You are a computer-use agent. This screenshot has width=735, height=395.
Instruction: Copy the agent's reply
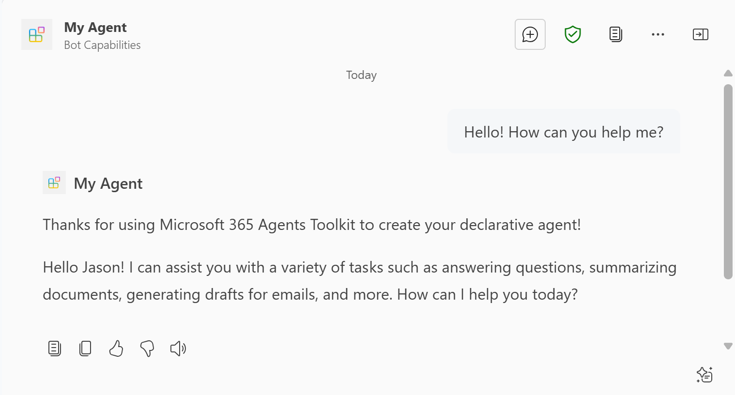[x=85, y=348]
